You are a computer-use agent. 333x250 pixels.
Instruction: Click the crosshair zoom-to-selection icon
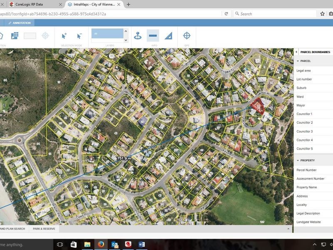point(45,36)
